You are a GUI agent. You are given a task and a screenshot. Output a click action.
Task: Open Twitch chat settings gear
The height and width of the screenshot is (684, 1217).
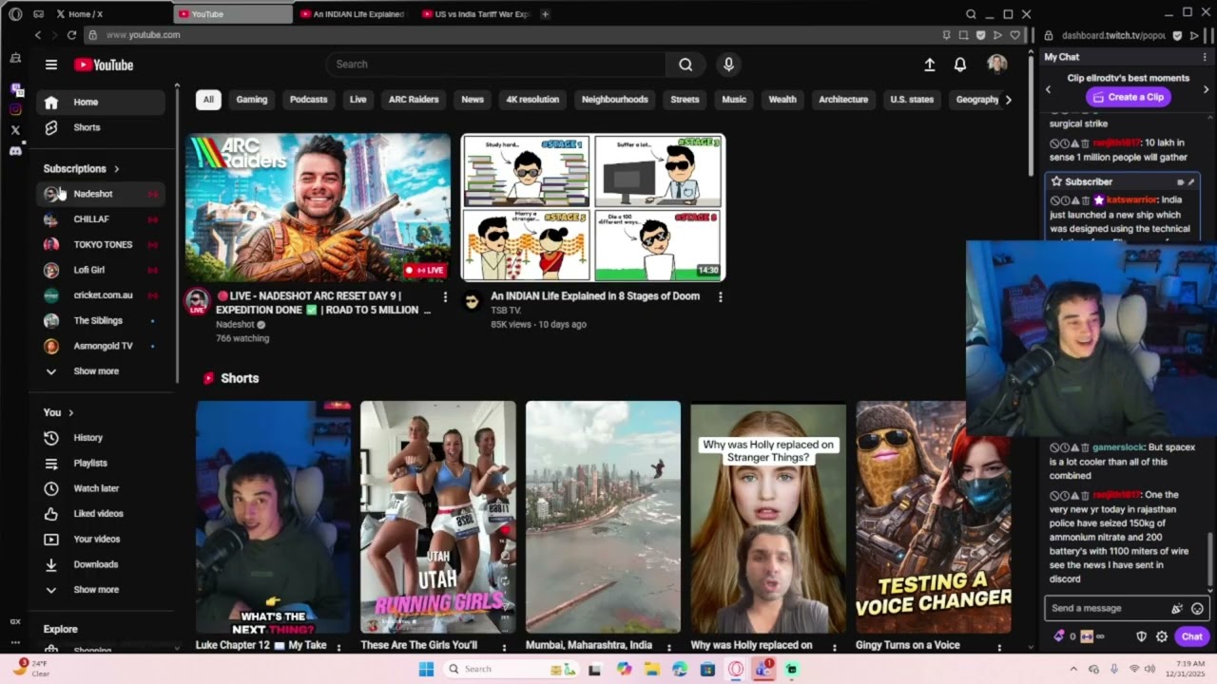[1161, 636]
